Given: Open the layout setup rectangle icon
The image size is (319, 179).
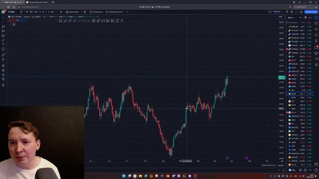Looking at the screenshot, I should click(270, 12).
